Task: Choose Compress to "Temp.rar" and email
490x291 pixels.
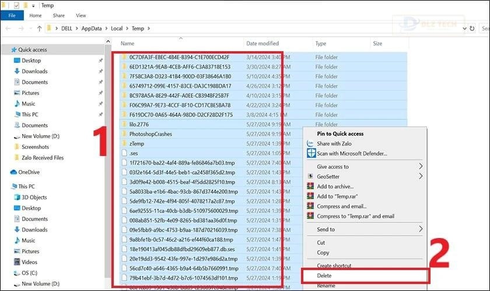Action: point(355,216)
